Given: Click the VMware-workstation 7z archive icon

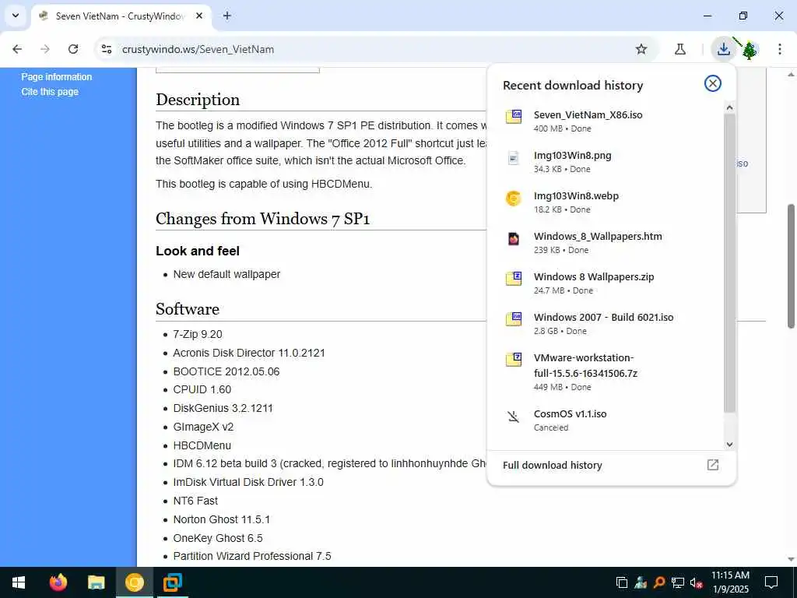Looking at the screenshot, I should pos(514,359).
